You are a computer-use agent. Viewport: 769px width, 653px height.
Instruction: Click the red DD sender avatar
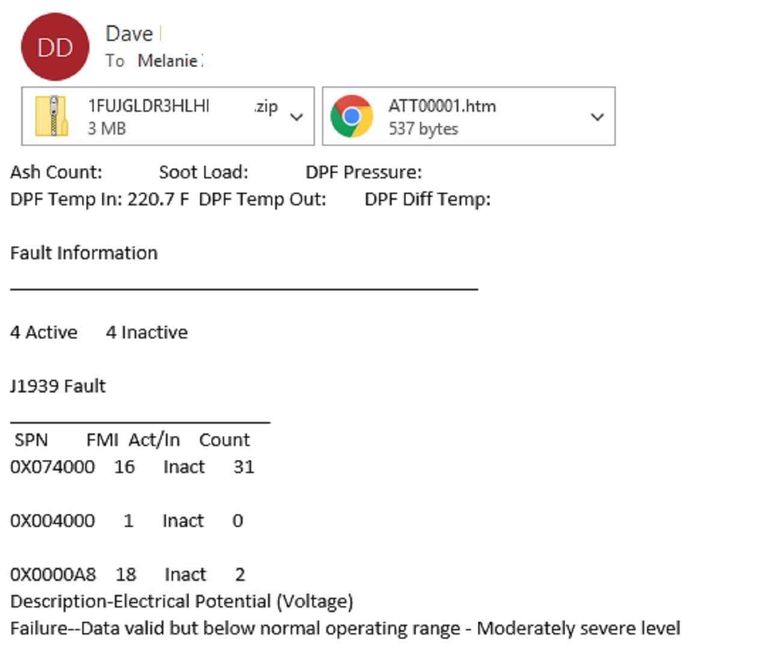pyautogui.click(x=55, y=47)
